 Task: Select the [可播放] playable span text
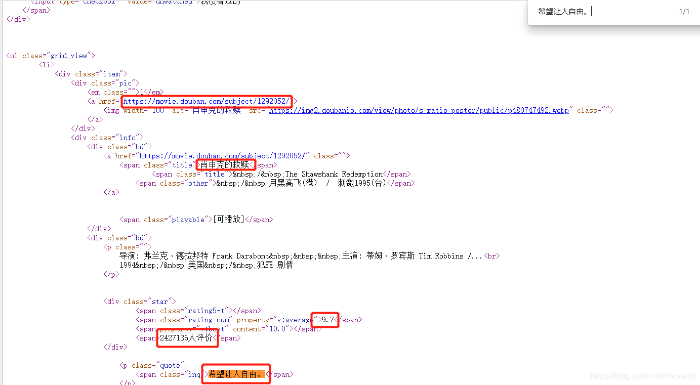pyautogui.click(x=227, y=219)
